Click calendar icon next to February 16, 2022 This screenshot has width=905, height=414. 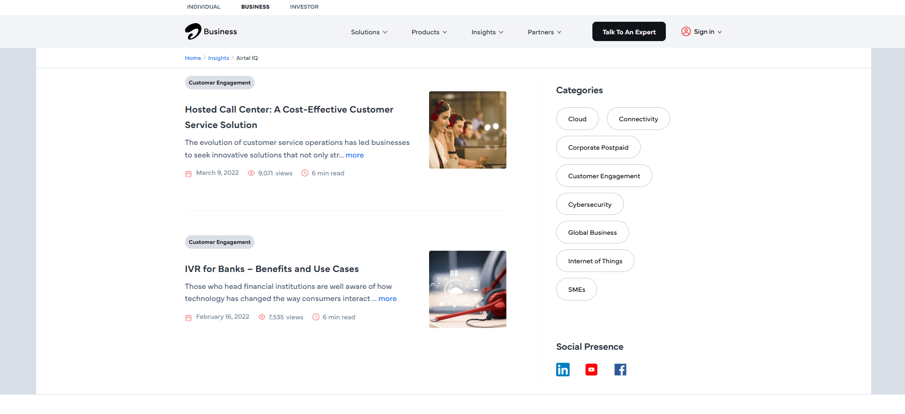pyautogui.click(x=188, y=317)
